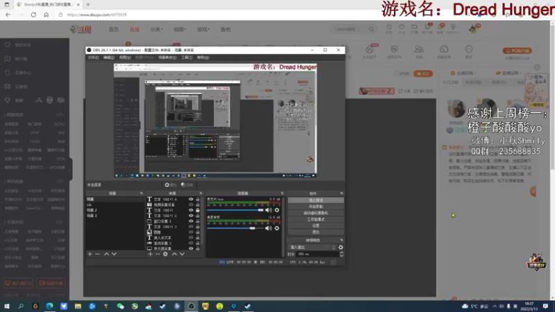Viewport: 555px width, 312px height.
Task: Open source properties gear below the sources list
Action: point(165,254)
